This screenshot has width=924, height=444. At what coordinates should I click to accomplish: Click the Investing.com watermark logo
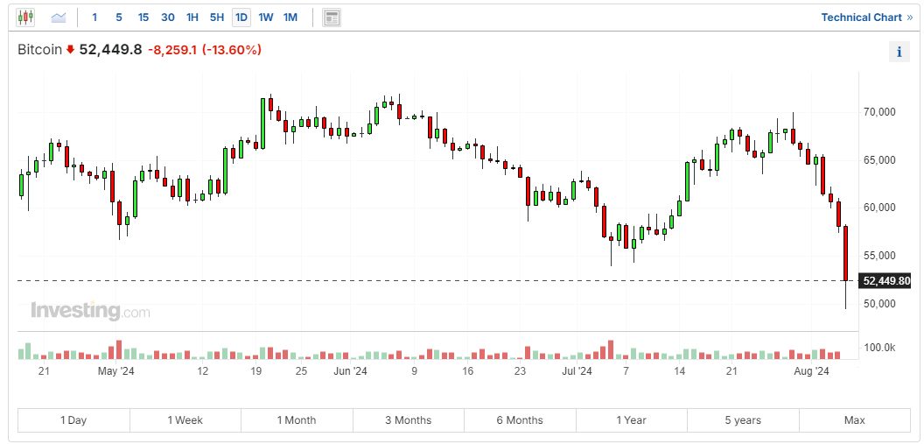tap(90, 311)
